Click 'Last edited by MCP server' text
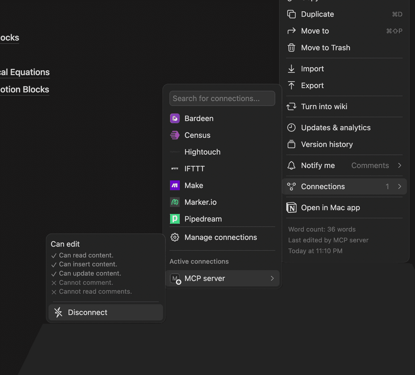The width and height of the screenshot is (415, 375). pos(329,240)
